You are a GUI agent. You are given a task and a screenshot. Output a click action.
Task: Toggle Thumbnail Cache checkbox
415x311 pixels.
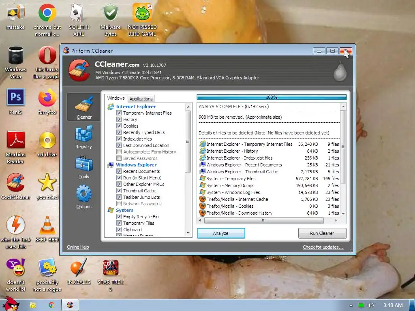coord(119,191)
